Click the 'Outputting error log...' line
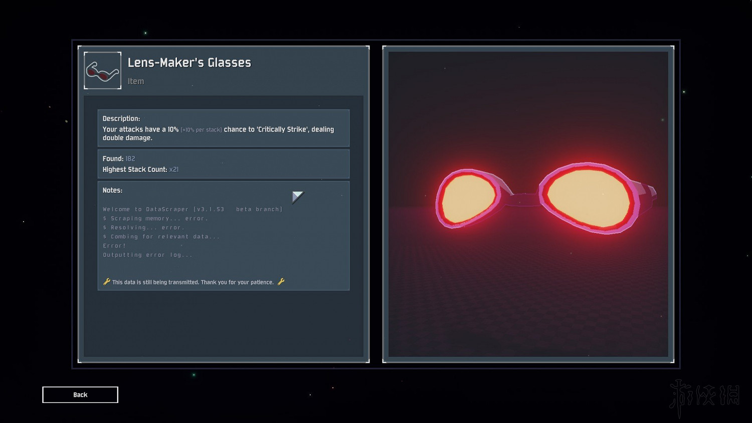 pyautogui.click(x=147, y=255)
